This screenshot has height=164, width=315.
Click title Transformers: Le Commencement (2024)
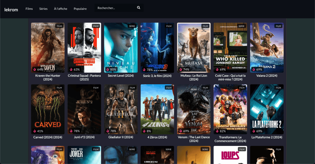pyautogui.click(x=230, y=139)
